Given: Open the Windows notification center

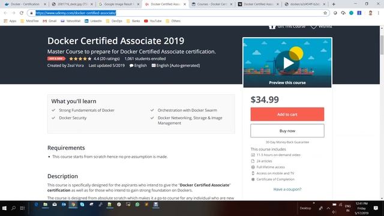Looking at the screenshot, I should [x=376, y=208].
